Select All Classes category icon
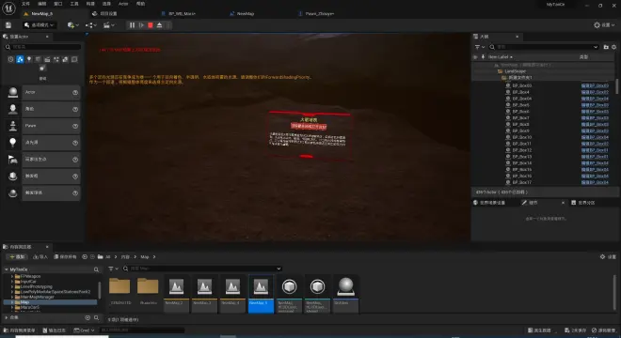Viewport: 621px width, 338px height. [x=42, y=69]
